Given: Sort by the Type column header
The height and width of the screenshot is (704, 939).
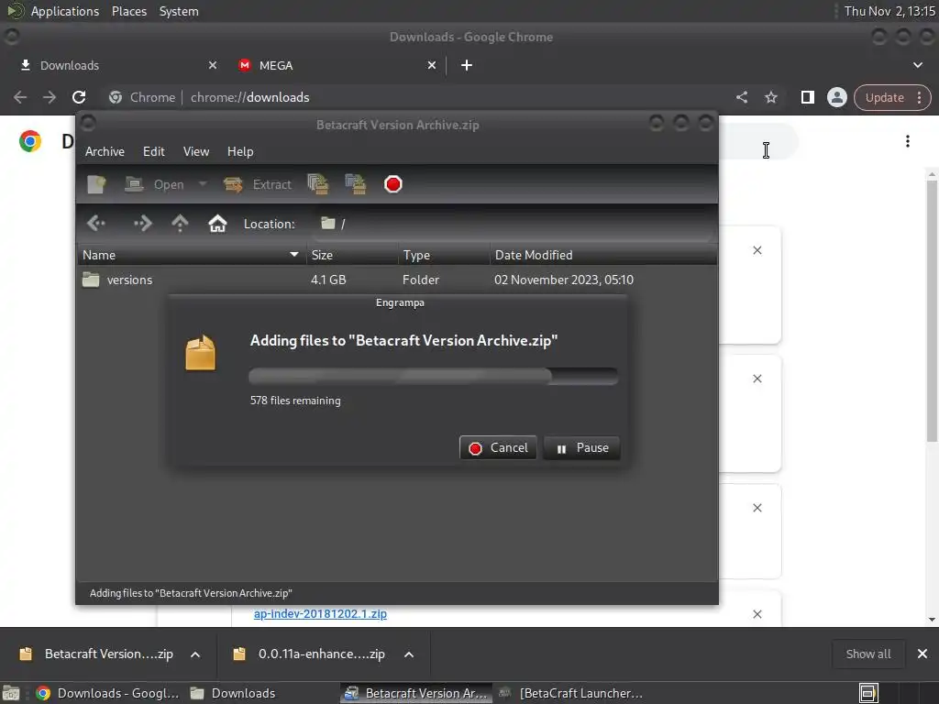Looking at the screenshot, I should [x=445, y=255].
